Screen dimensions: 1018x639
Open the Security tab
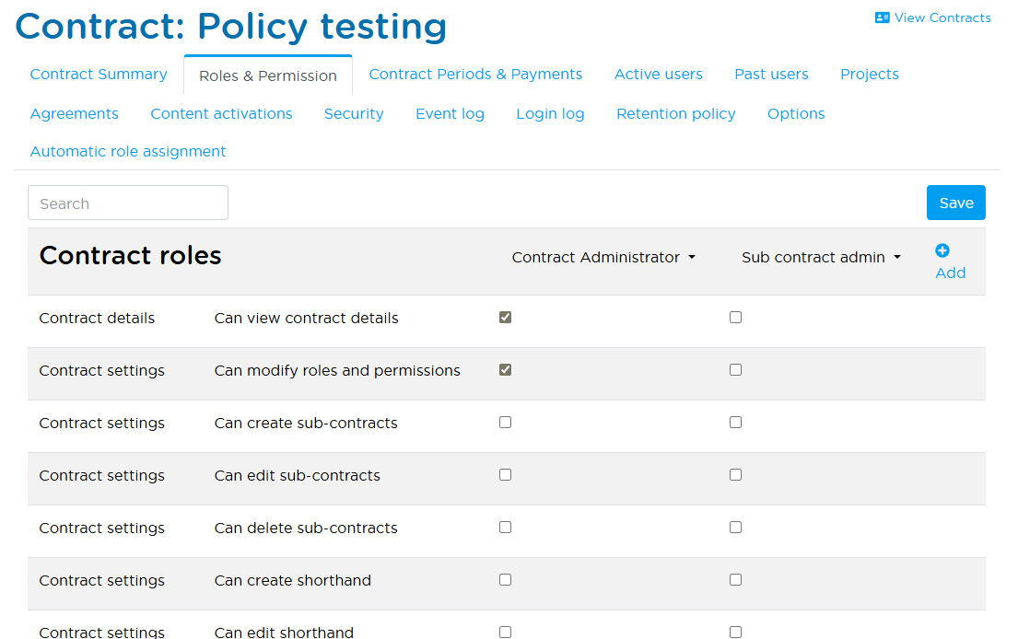click(354, 113)
